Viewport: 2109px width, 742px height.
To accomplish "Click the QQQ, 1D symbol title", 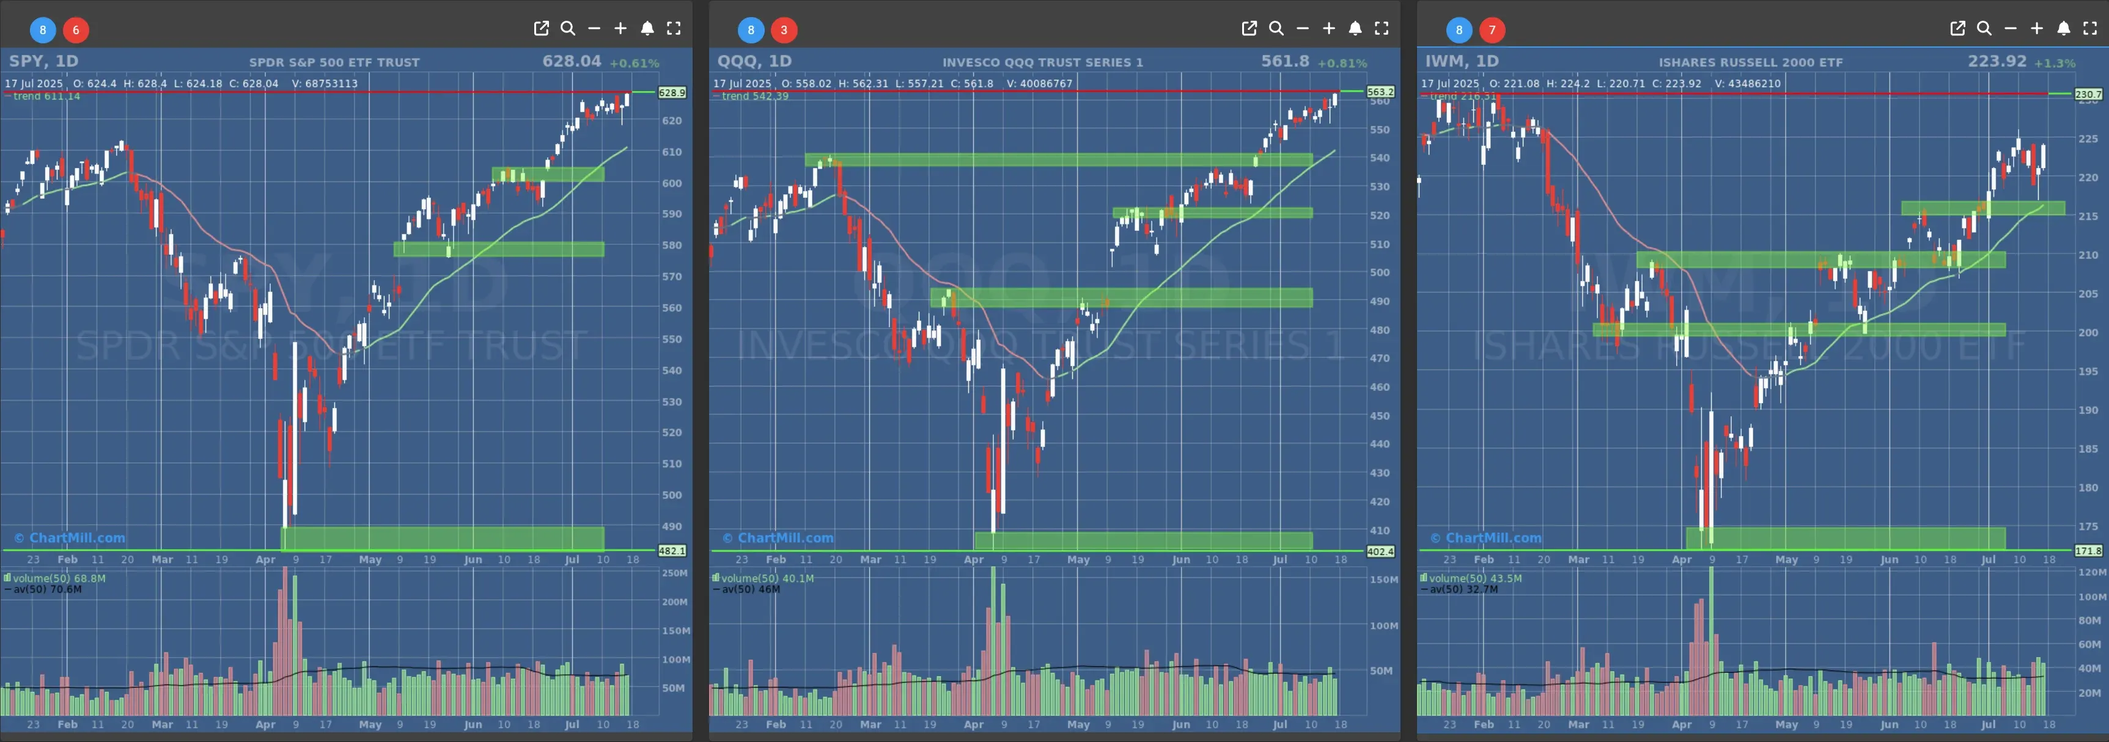I will click(754, 61).
